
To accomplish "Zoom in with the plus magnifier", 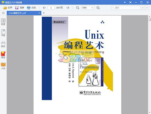I will pyautogui.click(x=98, y=8).
